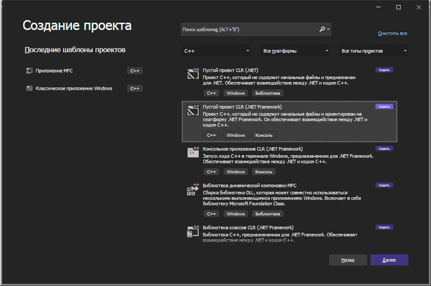
Task: Select Библиотека динамической компоновки MFC title
Action: coord(249,185)
